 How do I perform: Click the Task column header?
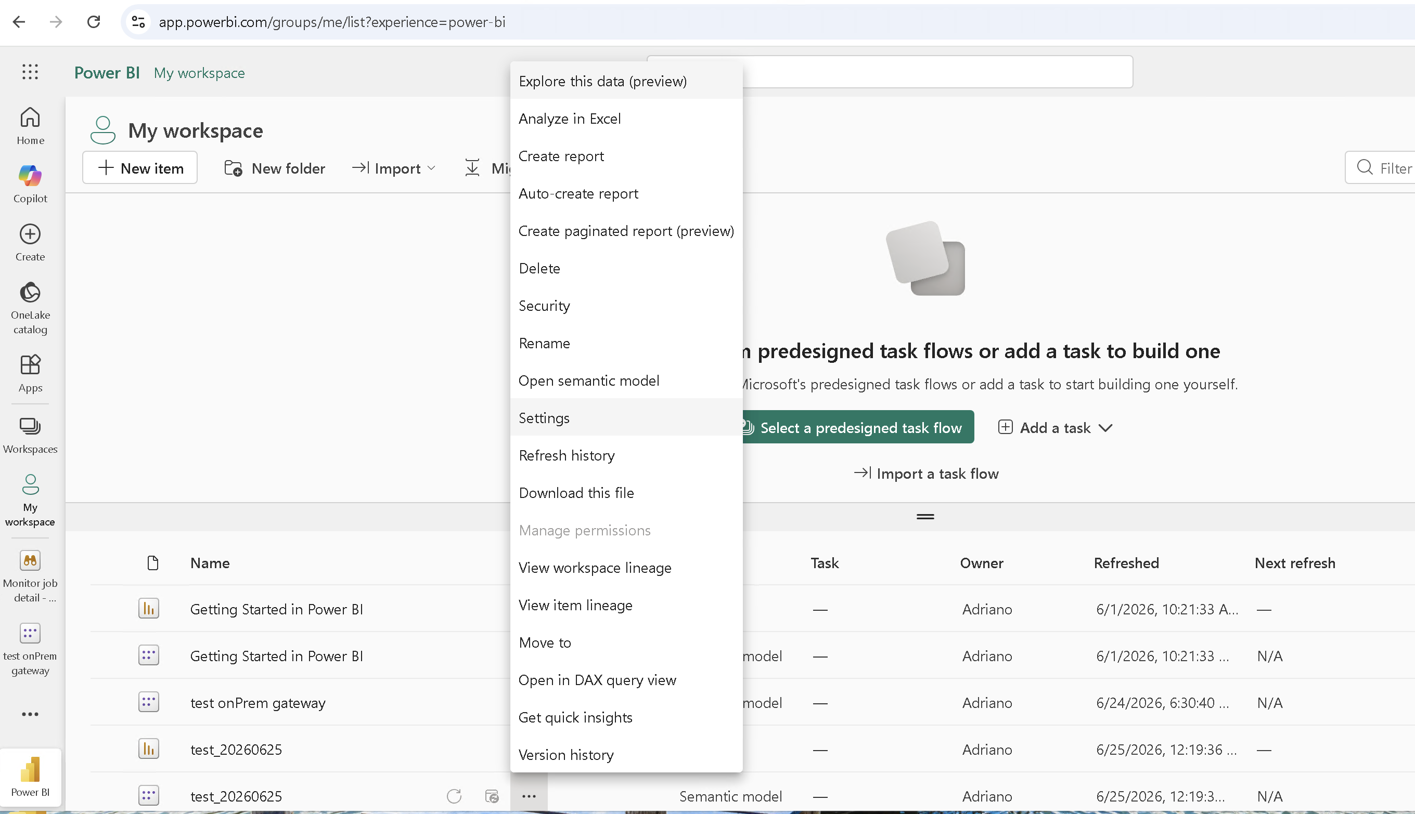[x=824, y=563]
